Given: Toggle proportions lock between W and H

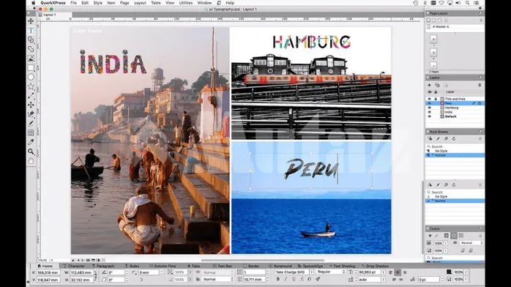Looking at the screenshot, I should pos(95,276).
